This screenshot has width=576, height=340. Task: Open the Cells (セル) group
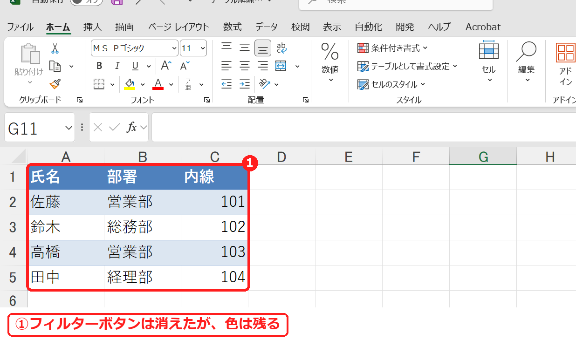(x=489, y=62)
